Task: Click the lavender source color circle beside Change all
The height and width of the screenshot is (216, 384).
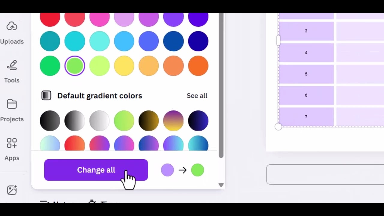Action: click(x=167, y=170)
